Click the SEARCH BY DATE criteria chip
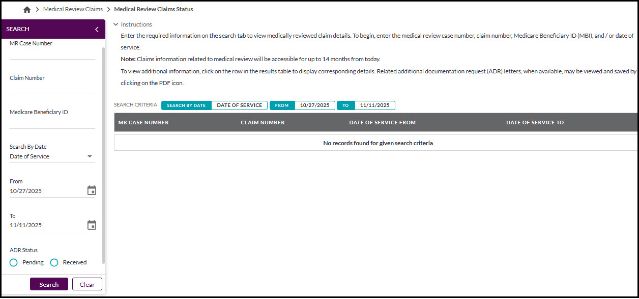 pyautogui.click(x=186, y=105)
